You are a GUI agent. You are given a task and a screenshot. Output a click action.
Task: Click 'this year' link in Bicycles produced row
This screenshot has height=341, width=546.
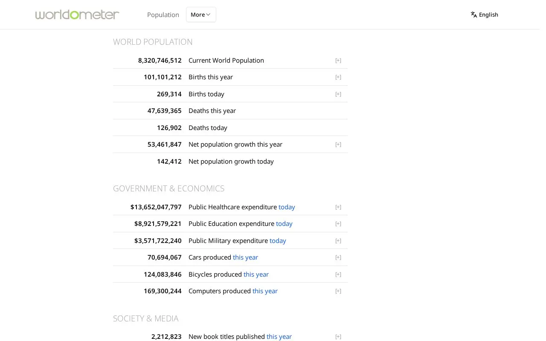pos(256,275)
